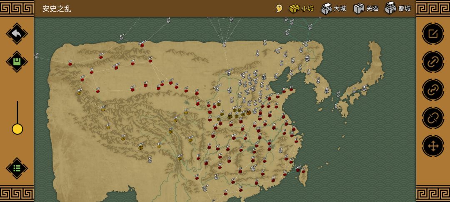
Task: Select the broken-link unlink tool
Action: 433,118
